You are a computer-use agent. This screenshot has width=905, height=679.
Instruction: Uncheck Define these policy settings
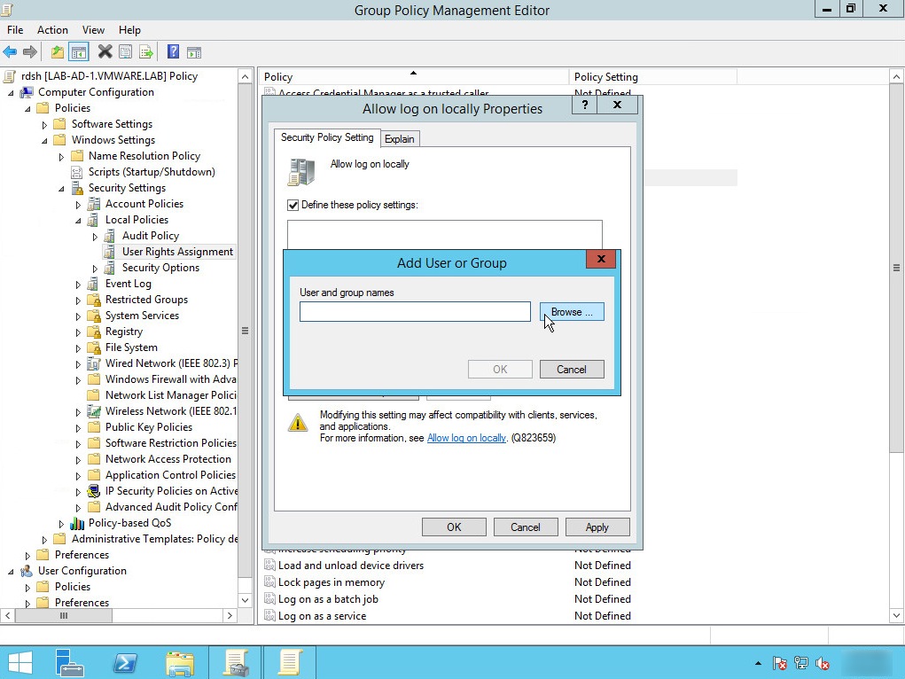[293, 205]
